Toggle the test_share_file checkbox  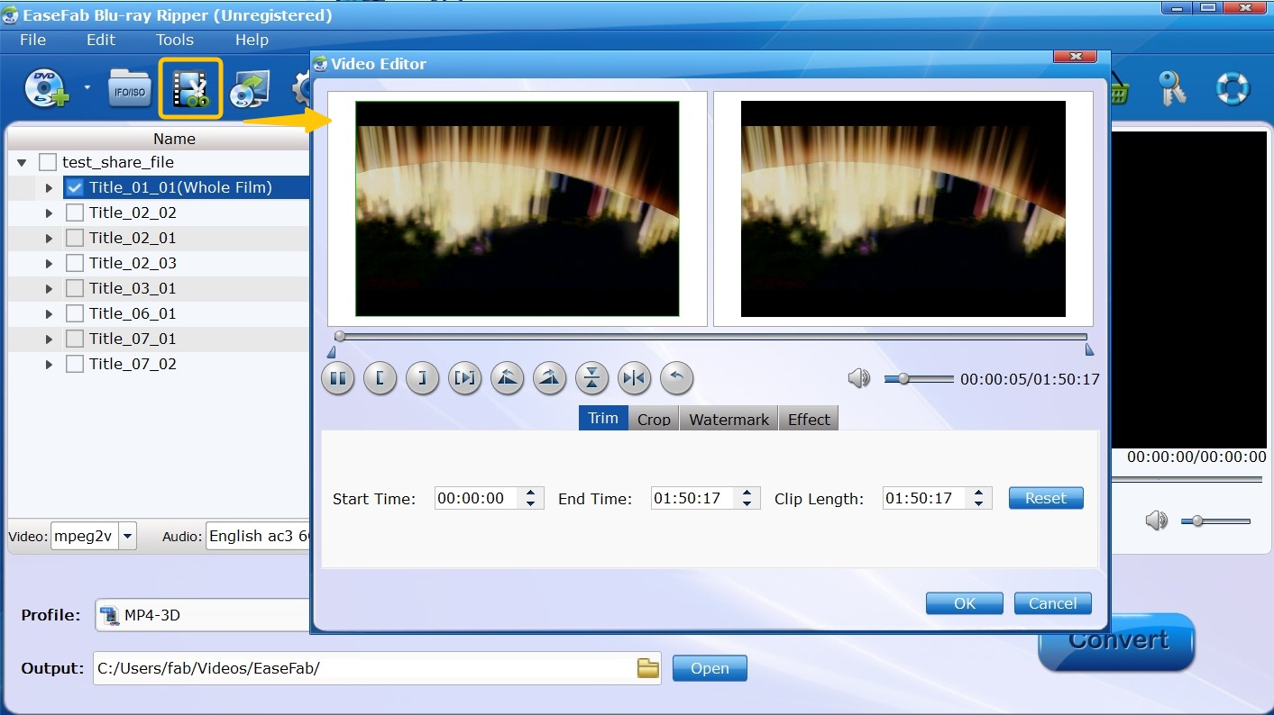click(48, 162)
